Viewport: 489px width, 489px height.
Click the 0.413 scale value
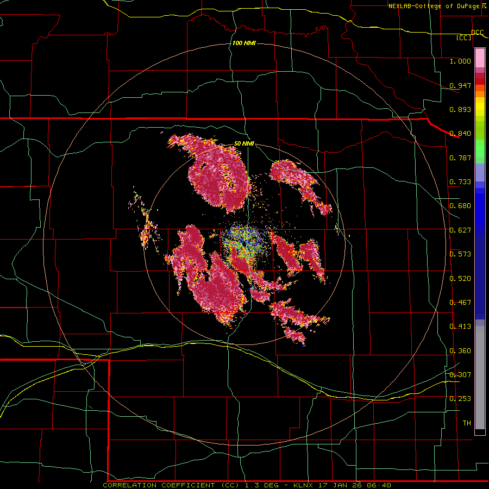460,327
